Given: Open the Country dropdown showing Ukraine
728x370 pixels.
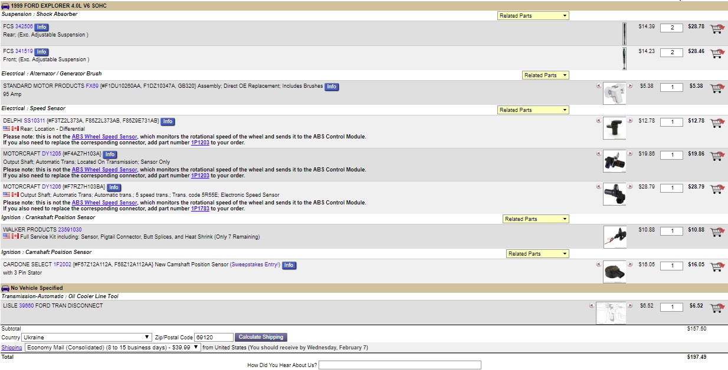Looking at the screenshot, I should pos(87,338).
